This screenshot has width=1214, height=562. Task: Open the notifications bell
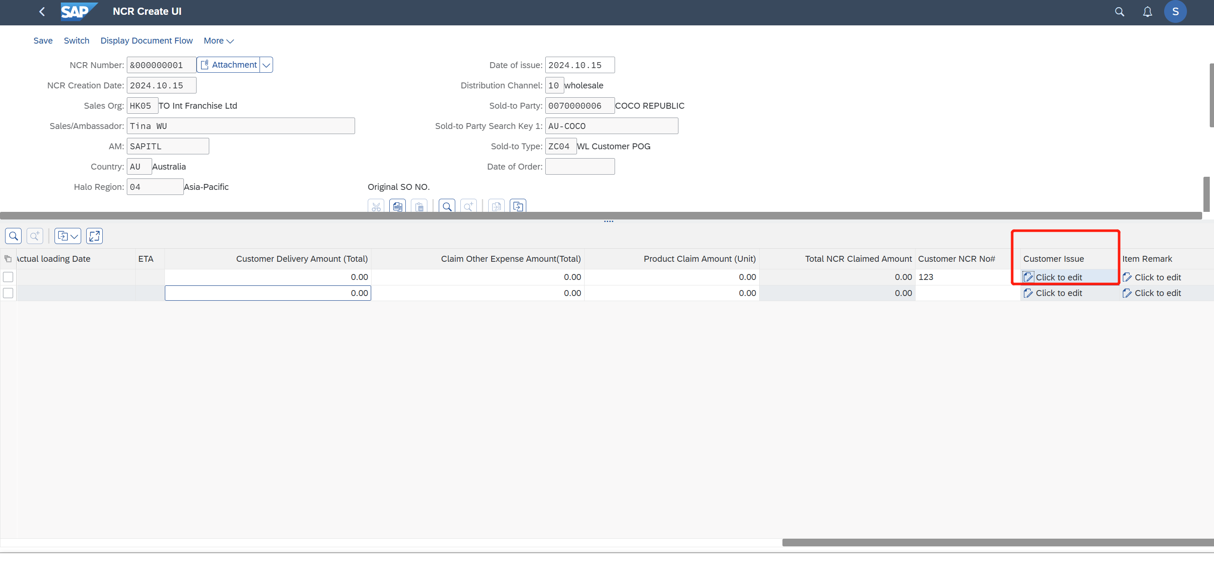1147,12
